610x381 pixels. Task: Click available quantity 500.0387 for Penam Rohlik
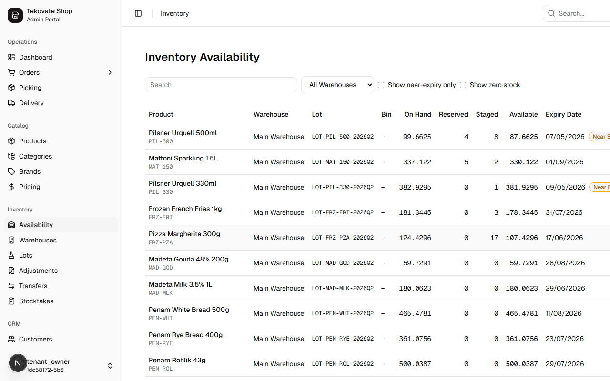[522, 364]
